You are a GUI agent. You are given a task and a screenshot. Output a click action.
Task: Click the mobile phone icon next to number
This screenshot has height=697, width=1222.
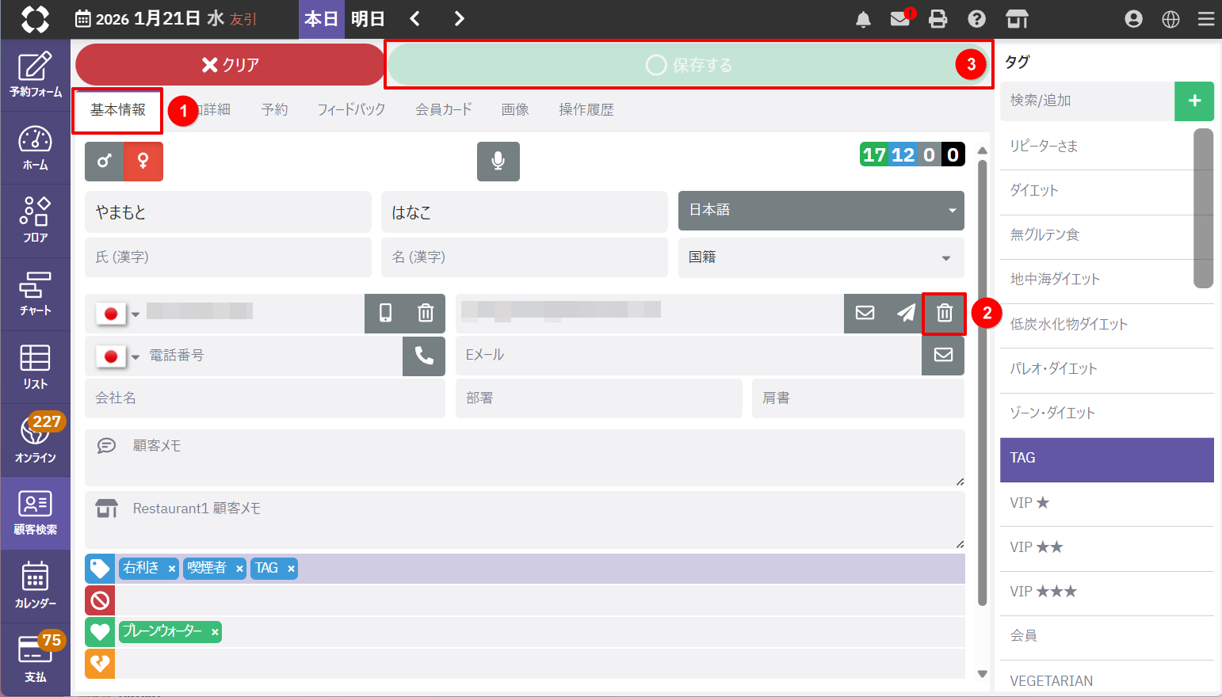pyautogui.click(x=385, y=313)
